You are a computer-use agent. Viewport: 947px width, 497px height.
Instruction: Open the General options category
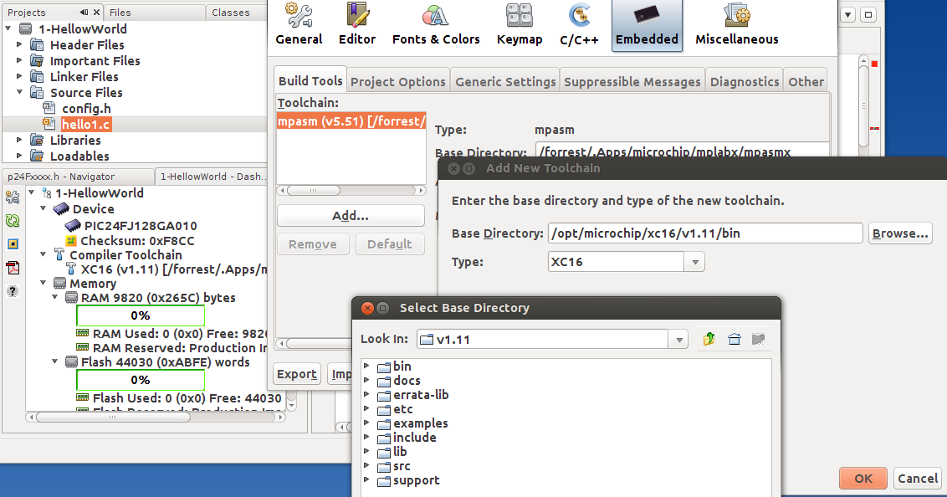pos(299,25)
